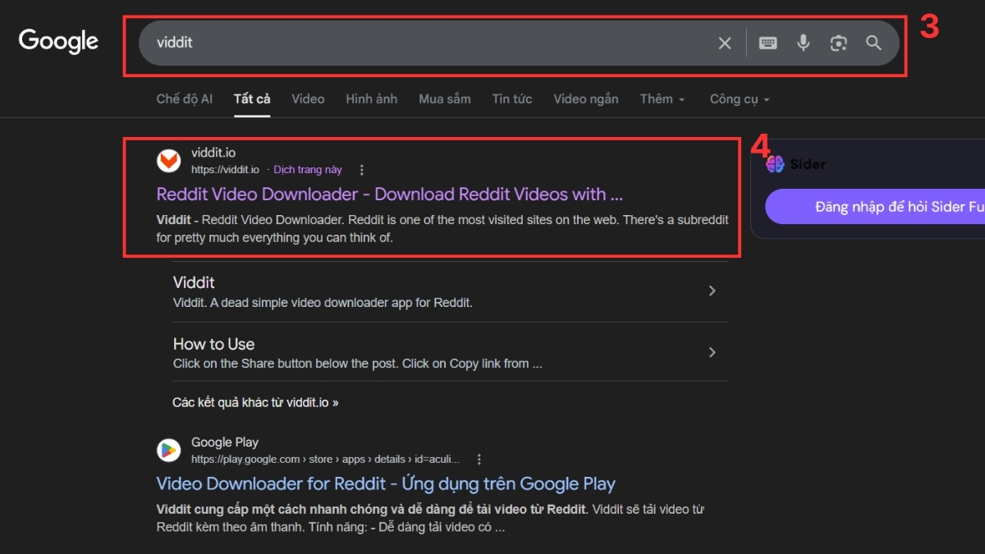Open the three-dot menu beside viddit.io result
The width and height of the screenshot is (985, 554).
point(361,169)
